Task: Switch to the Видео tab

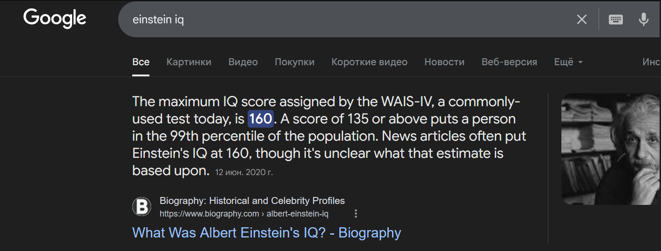Action: (x=243, y=62)
